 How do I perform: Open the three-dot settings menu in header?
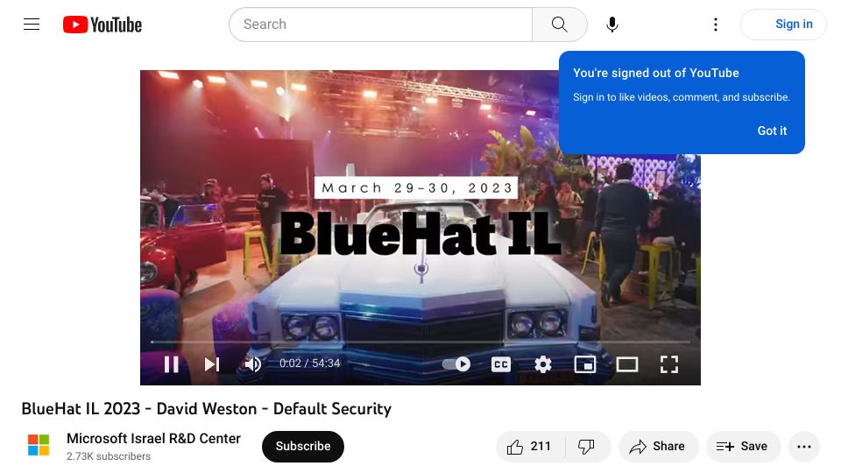(x=716, y=25)
